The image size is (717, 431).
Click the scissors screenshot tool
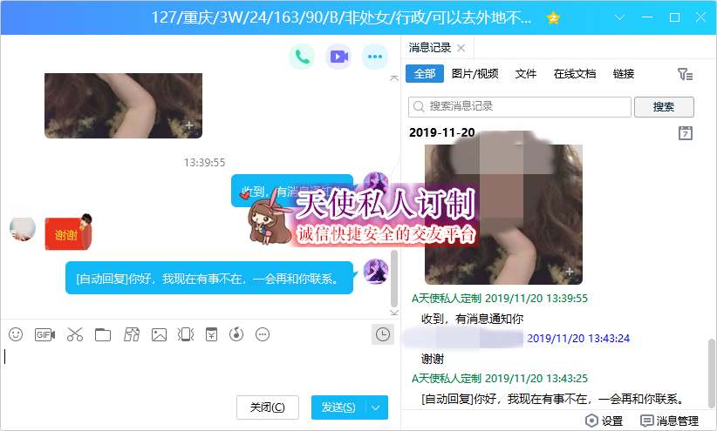74,334
